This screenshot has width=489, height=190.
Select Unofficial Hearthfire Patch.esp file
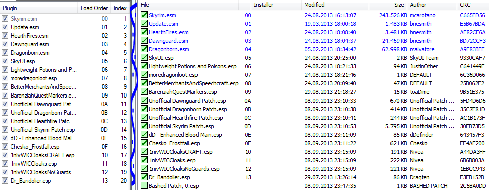[x=186, y=118]
